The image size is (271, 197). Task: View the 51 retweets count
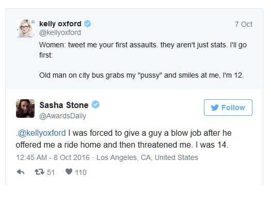51,172
